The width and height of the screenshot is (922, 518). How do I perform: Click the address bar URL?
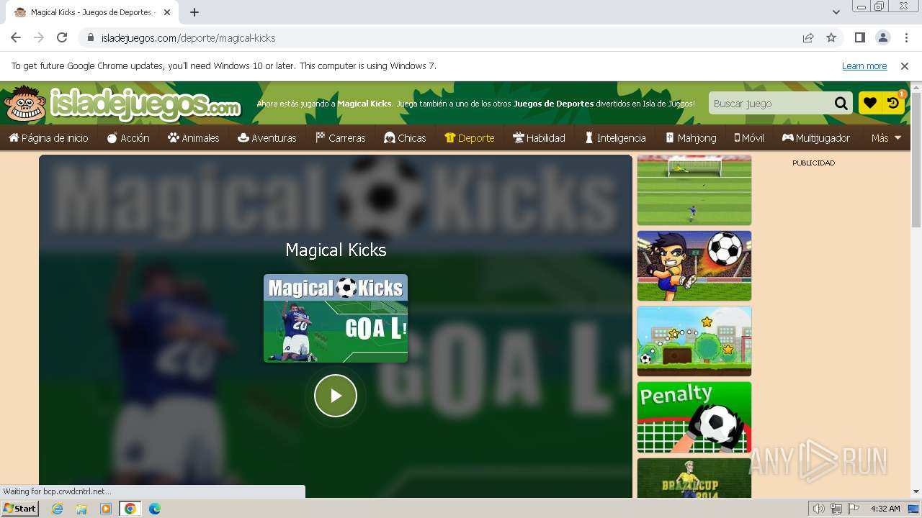point(189,38)
